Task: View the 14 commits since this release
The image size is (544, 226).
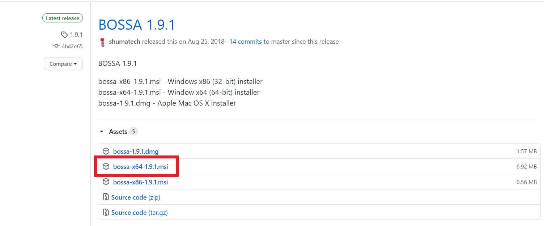Action: pos(246,42)
